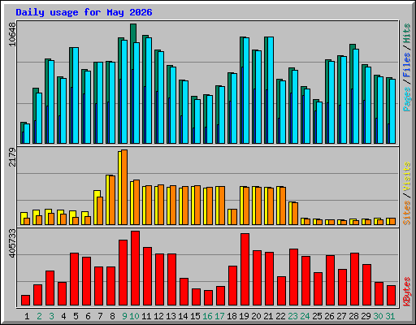Select day label 6 on the x-axis
The height and width of the screenshot is (325, 416).
pos(88,316)
